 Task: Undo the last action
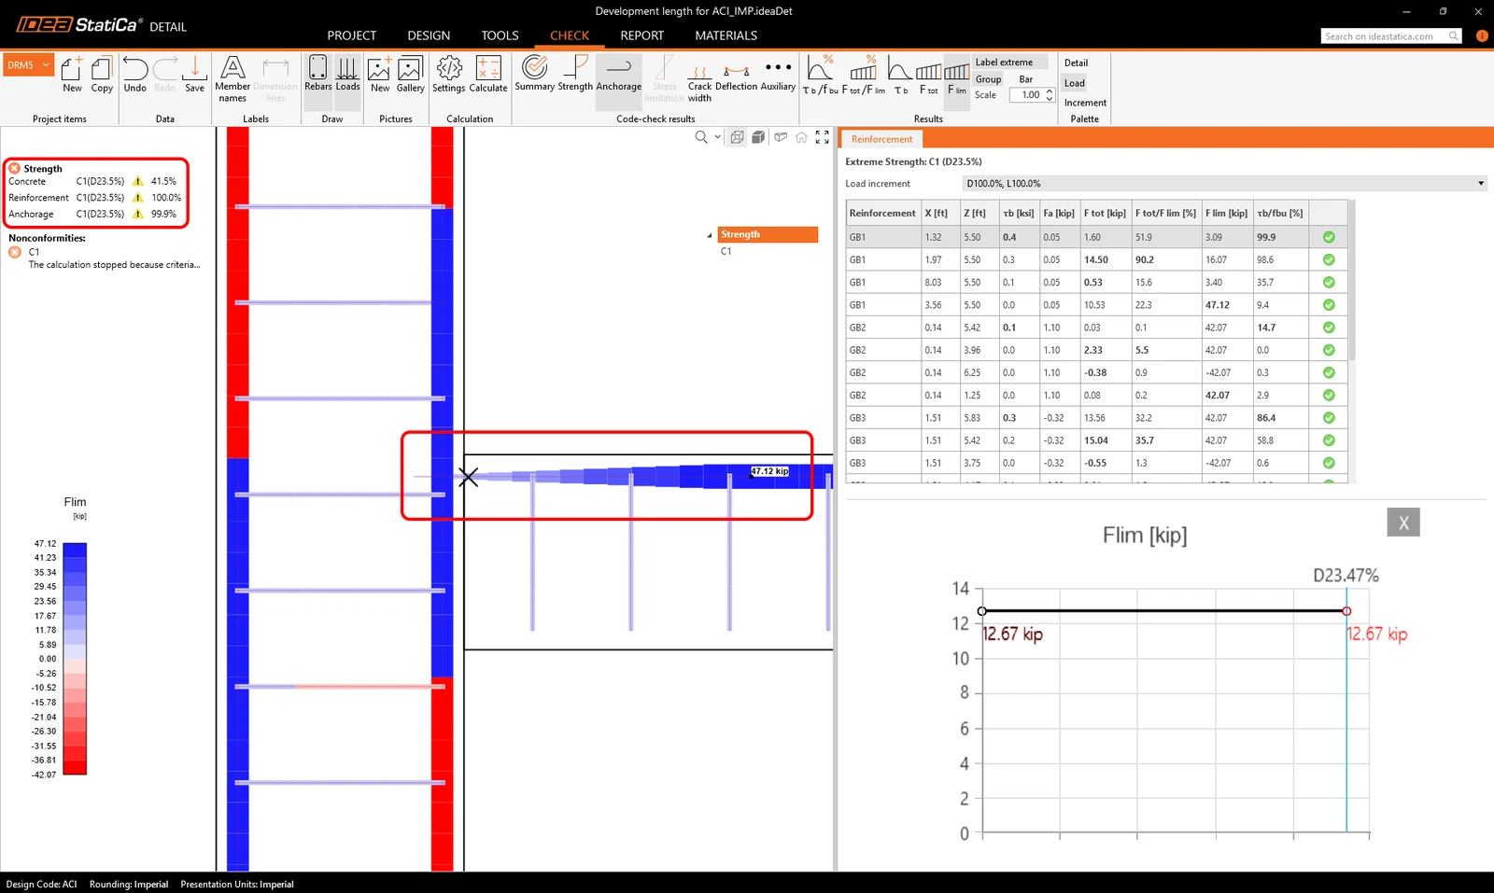tap(134, 75)
